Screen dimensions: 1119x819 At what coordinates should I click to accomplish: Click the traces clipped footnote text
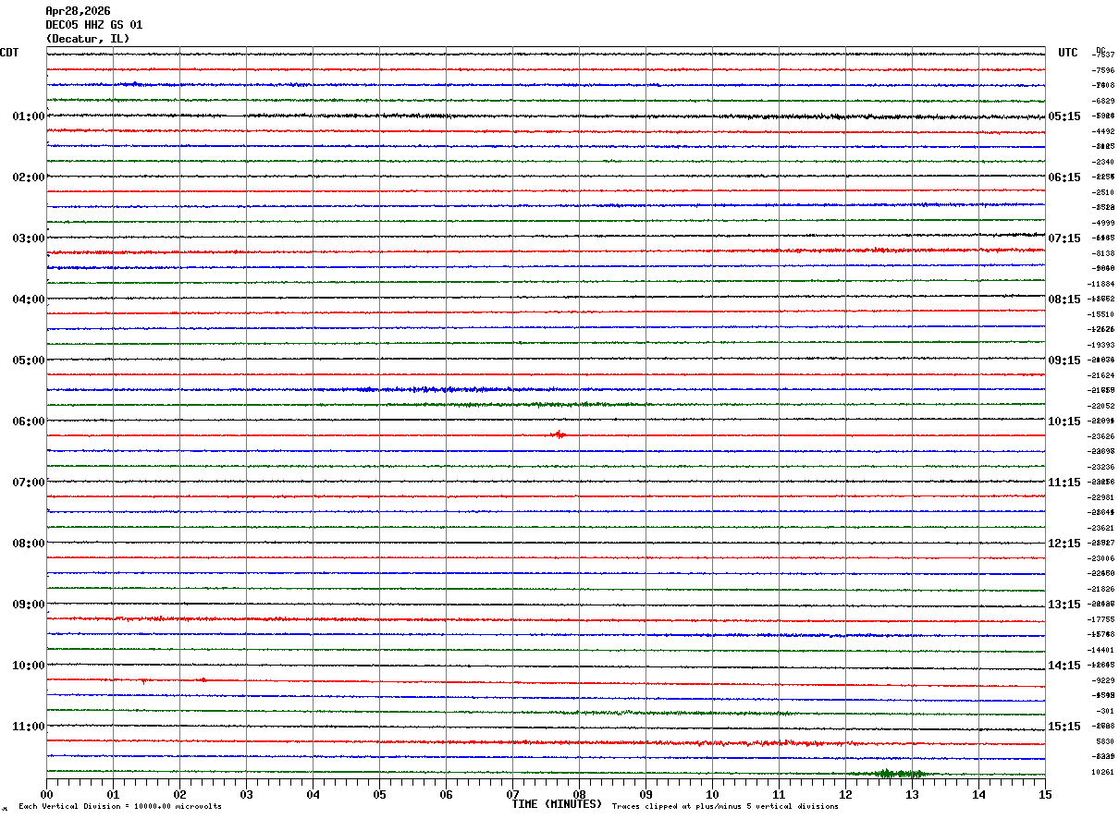coord(725,807)
